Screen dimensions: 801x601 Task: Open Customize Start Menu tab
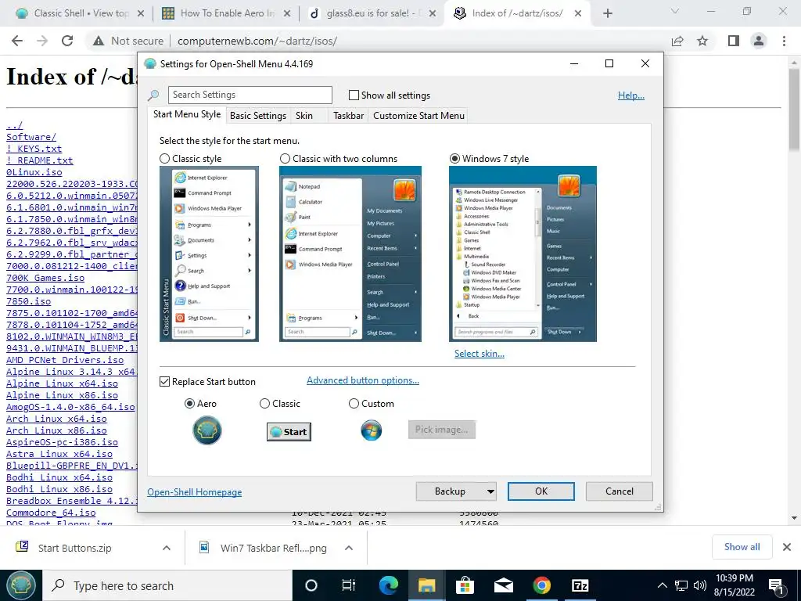(x=419, y=116)
